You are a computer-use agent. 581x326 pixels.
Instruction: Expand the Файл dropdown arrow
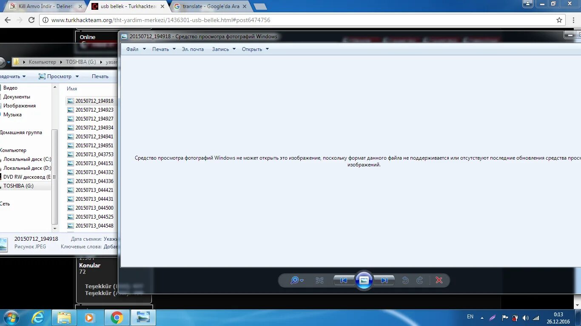(144, 49)
